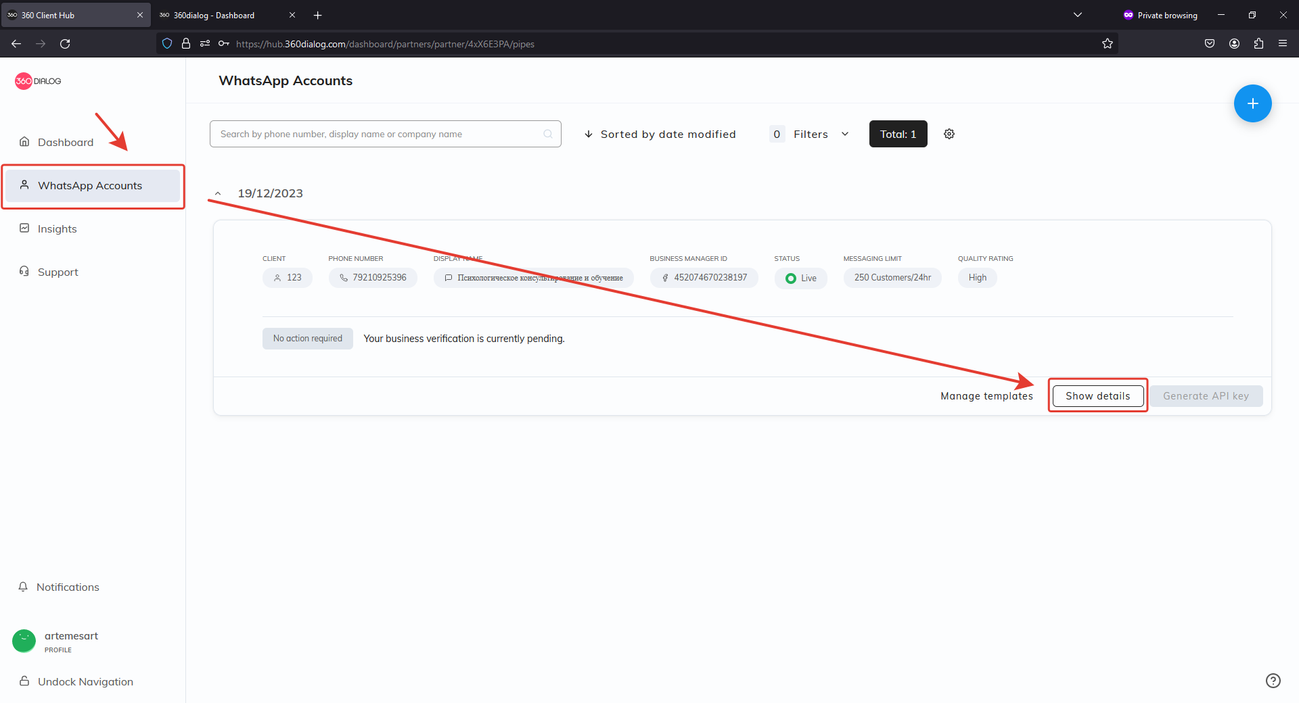Switch to the 360dialog - Dashboard tab
Viewport: 1299px width, 703px height.
pyautogui.click(x=227, y=15)
